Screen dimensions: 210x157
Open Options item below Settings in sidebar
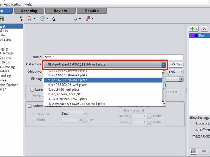tap(5, 58)
